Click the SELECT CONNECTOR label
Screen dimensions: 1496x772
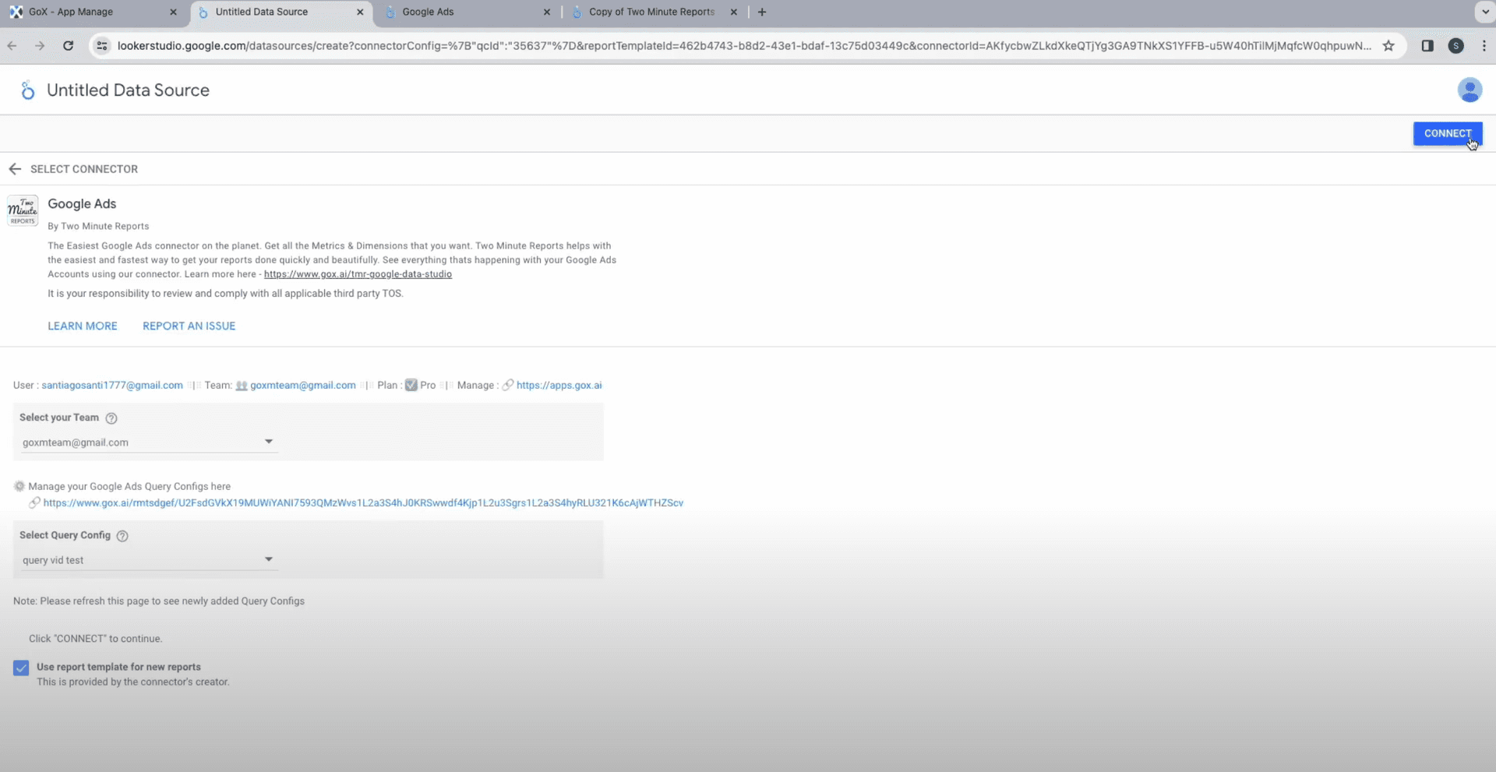point(84,169)
